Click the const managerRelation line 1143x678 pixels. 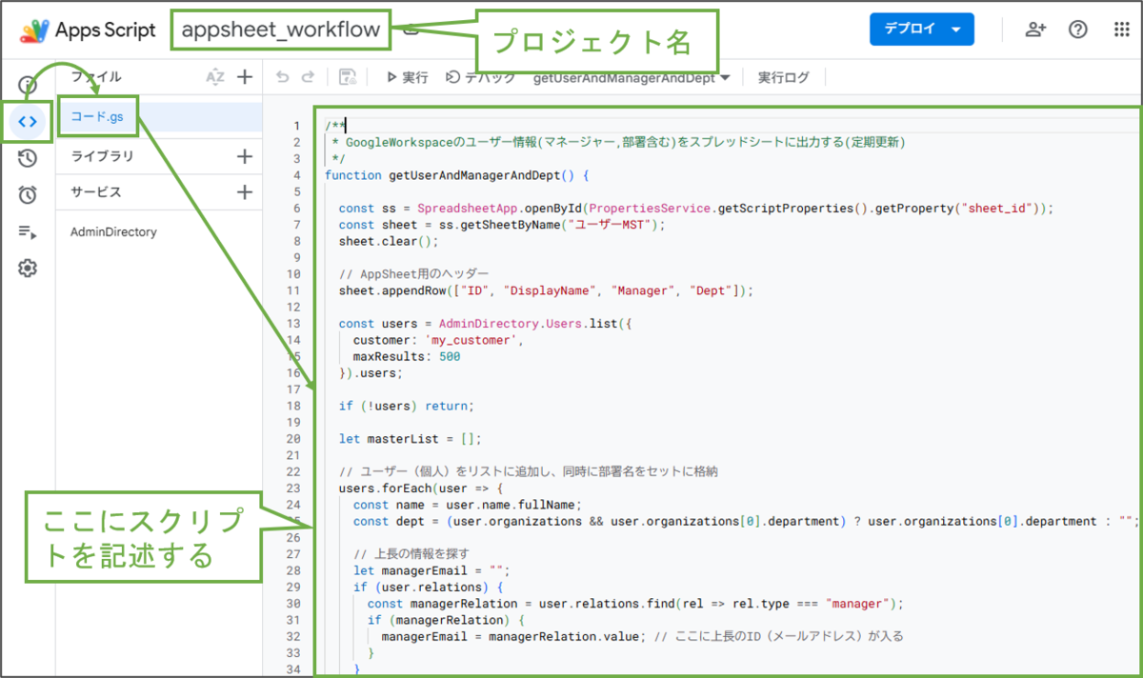tap(634, 604)
